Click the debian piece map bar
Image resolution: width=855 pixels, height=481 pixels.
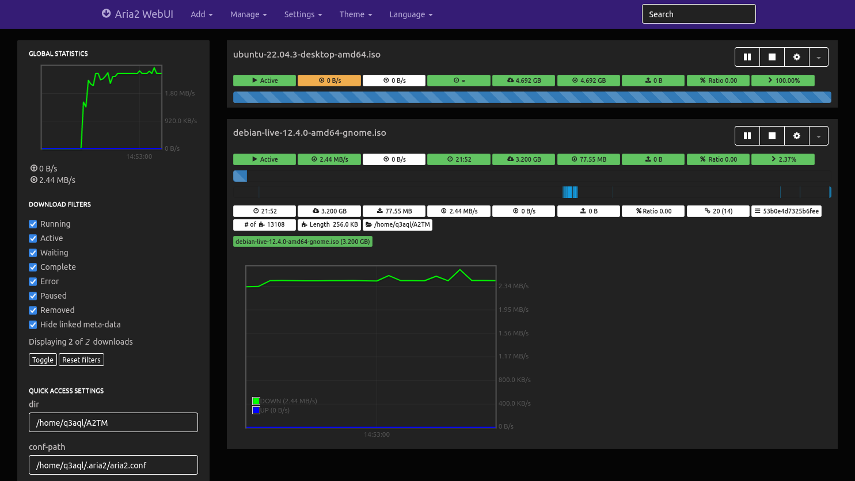[532, 192]
